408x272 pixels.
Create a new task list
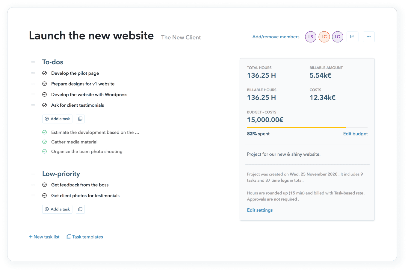click(44, 237)
